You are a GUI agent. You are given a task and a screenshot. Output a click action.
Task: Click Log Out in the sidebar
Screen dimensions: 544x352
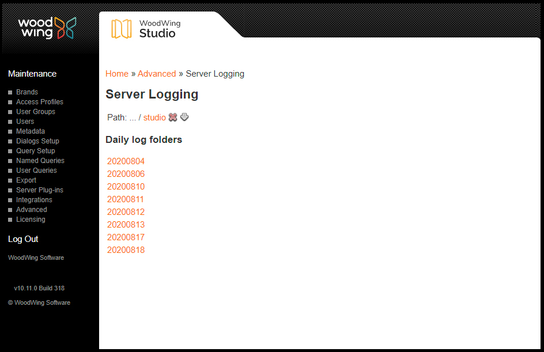point(23,239)
